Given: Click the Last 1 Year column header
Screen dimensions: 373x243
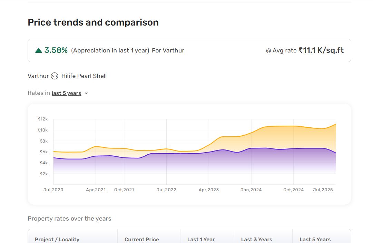Looking at the screenshot, I should (x=201, y=240).
